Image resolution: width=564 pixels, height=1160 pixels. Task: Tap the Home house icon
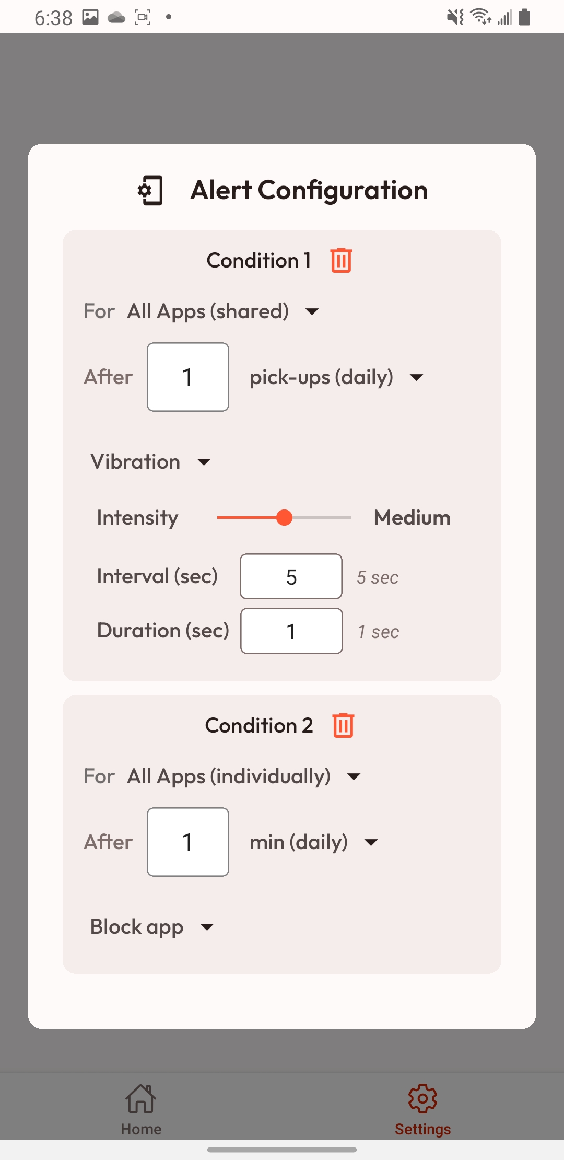141,1098
